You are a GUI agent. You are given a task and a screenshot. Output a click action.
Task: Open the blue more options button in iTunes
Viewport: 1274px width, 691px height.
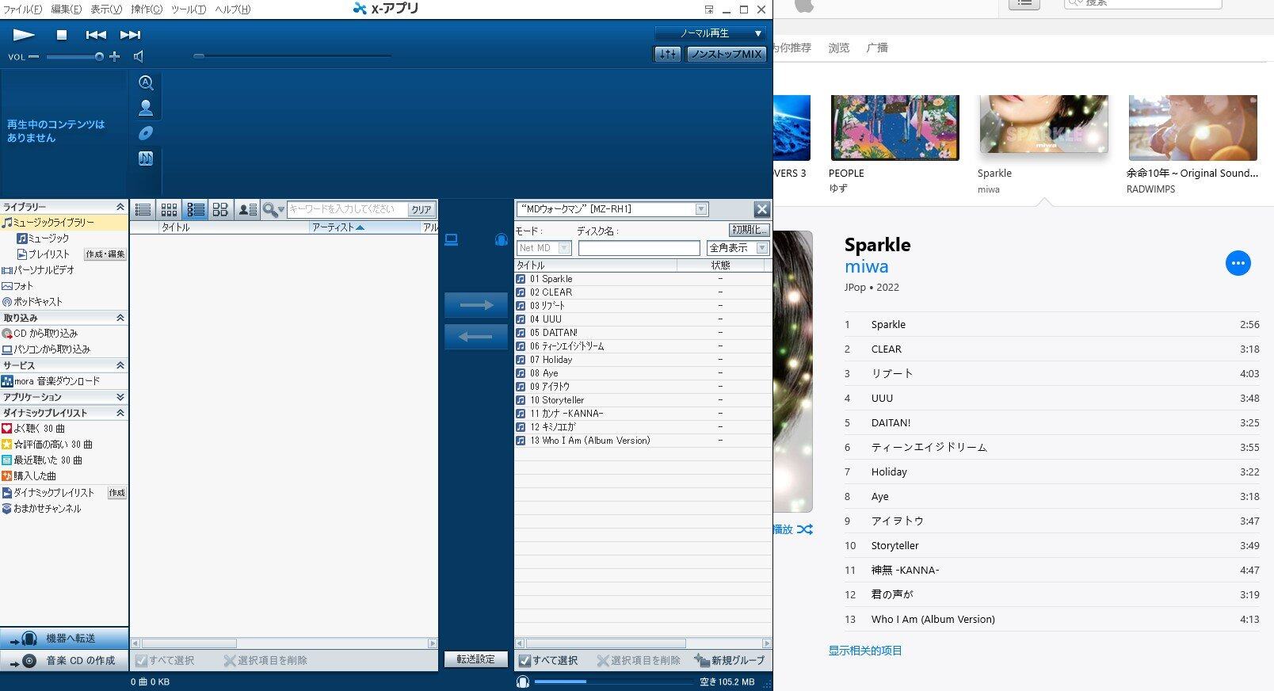(1238, 263)
